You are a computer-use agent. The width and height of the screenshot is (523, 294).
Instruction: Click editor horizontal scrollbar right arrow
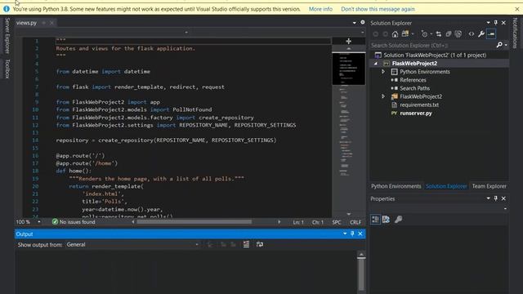(279, 222)
